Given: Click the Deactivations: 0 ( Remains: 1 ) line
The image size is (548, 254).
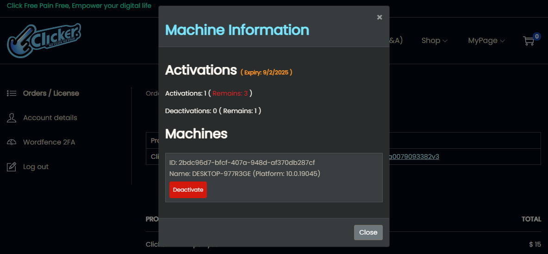Looking at the screenshot, I should (x=213, y=110).
